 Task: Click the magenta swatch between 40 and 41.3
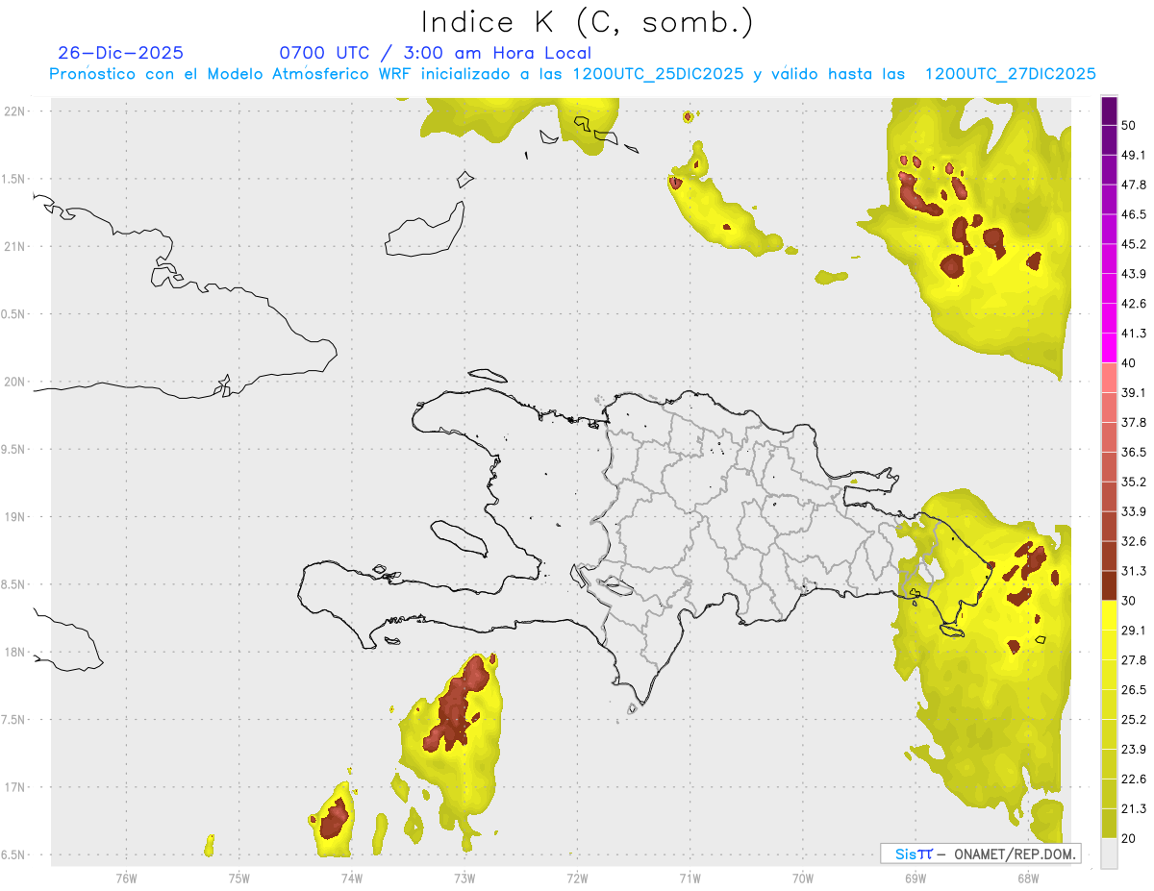pos(1109,348)
